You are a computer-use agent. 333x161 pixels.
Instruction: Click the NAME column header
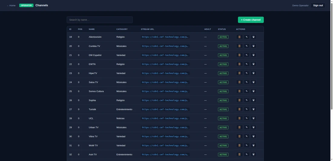tap(92, 29)
